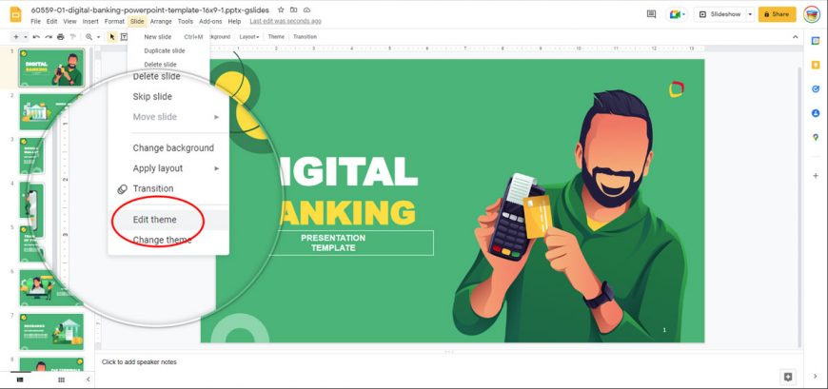This screenshot has height=389, width=828.
Task: Click the presentation title to rename
Action: pos(150,10)
